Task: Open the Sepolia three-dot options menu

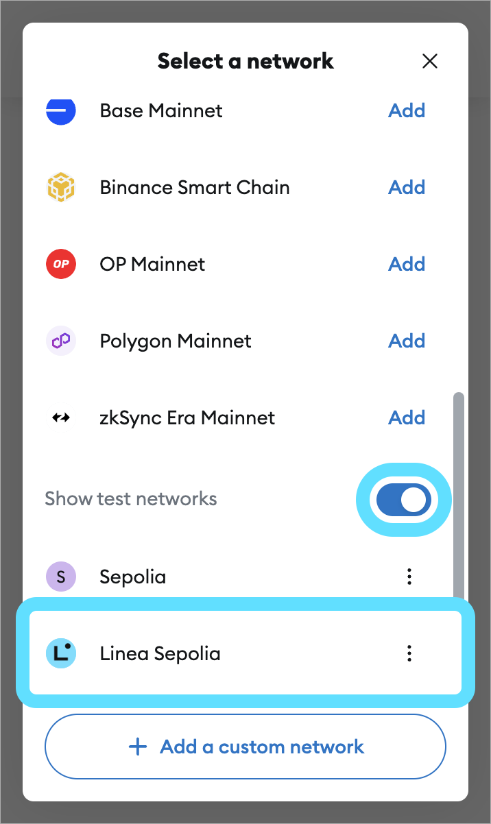Action: coord(409,577)
